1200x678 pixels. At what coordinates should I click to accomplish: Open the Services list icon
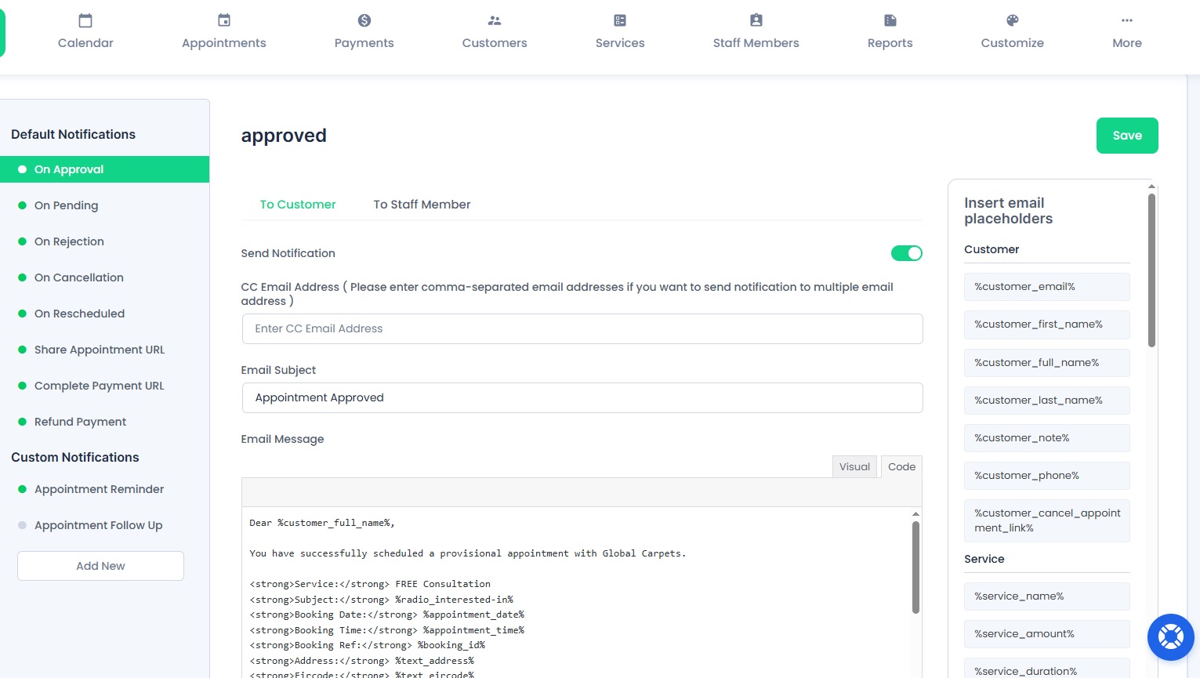tap(620, 20)
